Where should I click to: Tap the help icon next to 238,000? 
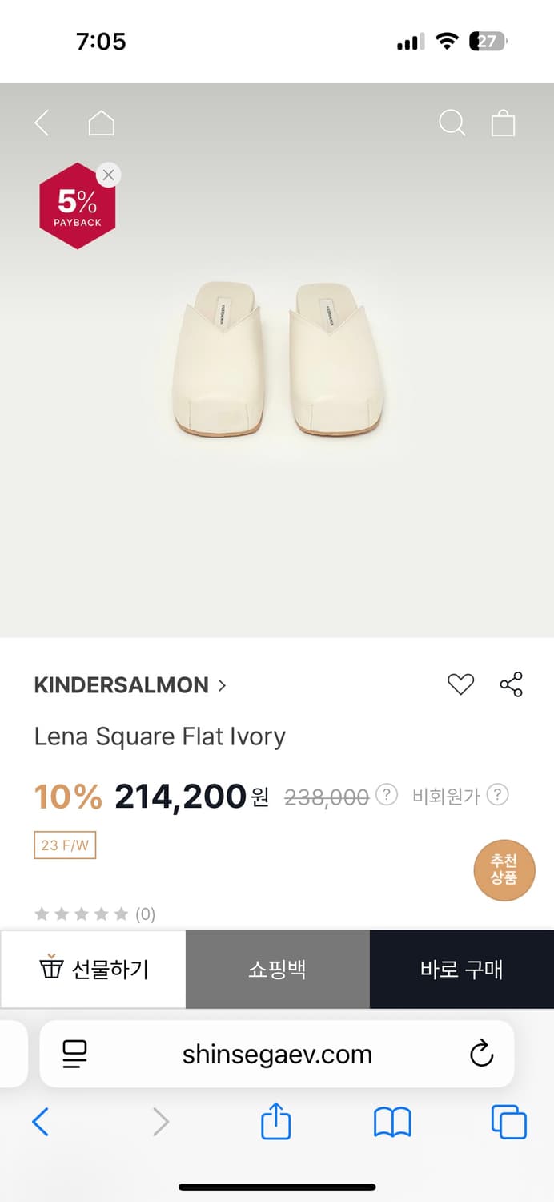[387, 795]
